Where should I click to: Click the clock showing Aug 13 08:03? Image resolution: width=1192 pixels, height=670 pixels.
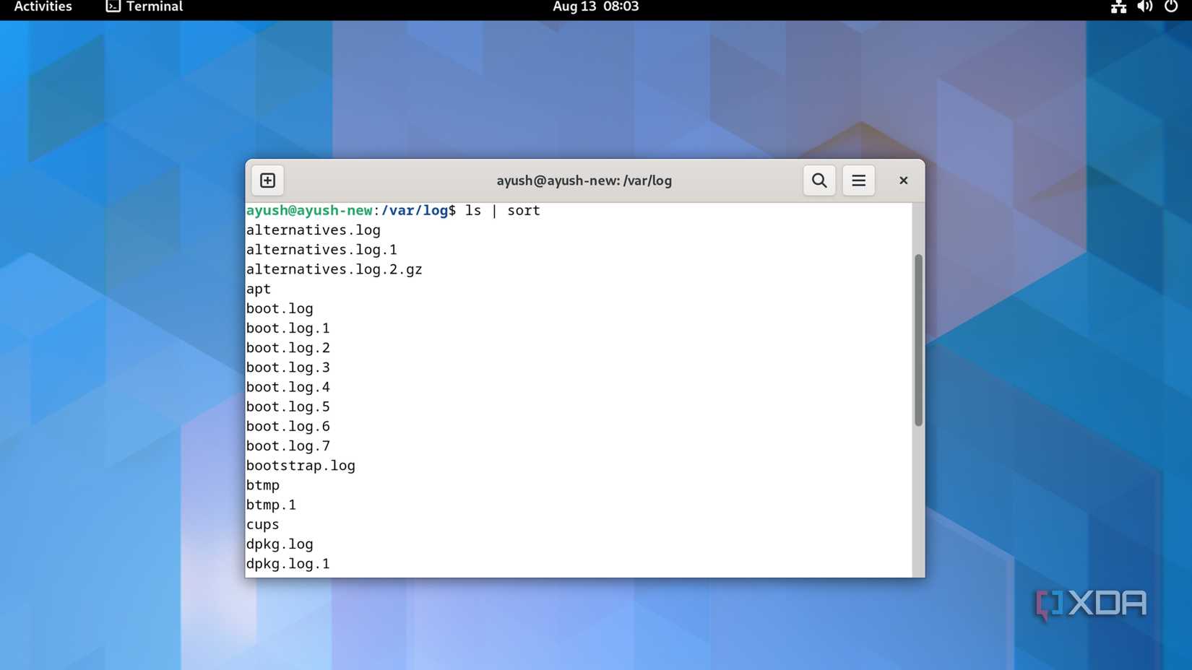[x=595, y=6]
